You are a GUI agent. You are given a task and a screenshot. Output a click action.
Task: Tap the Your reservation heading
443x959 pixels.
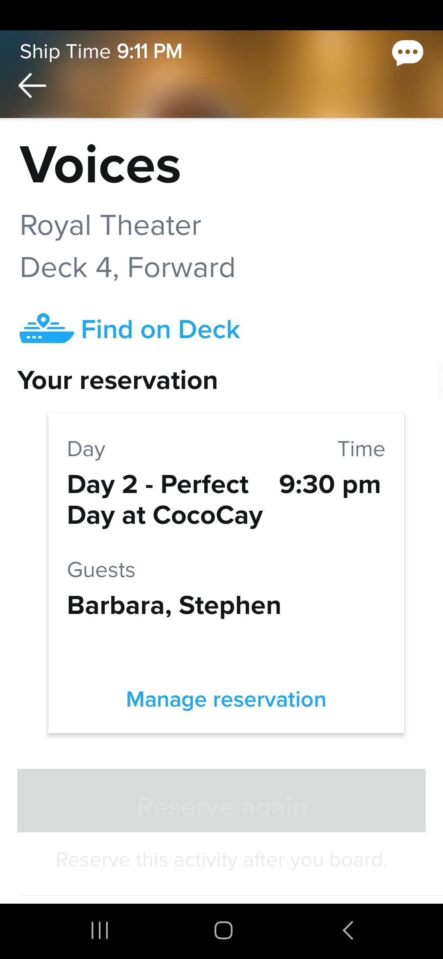click(x=117, y=380)
